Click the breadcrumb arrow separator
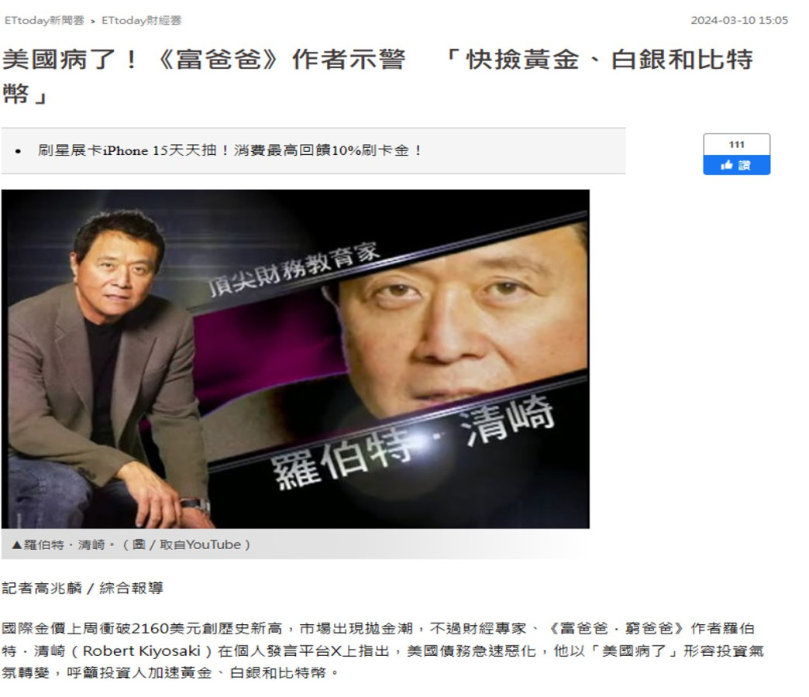 pos(93,21)
